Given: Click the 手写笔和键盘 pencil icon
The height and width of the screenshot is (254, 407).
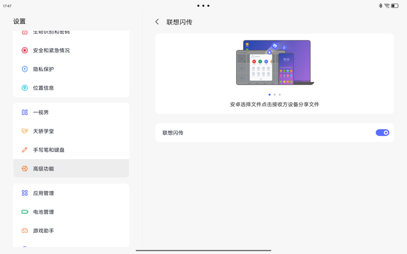Looking at the screenshot, I should pos(24,150).
